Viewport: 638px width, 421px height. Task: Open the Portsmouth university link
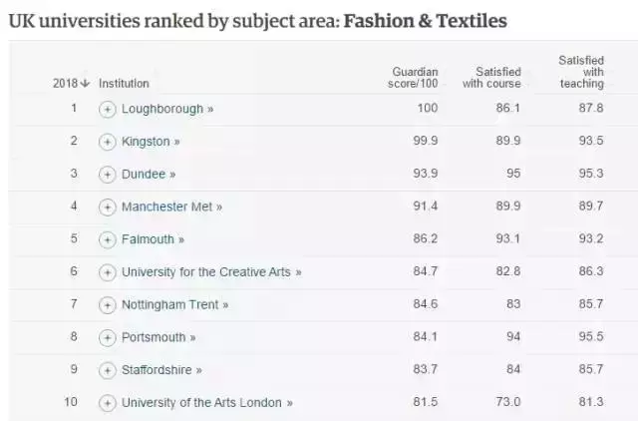pyautogui.click(x=159, y=337)
